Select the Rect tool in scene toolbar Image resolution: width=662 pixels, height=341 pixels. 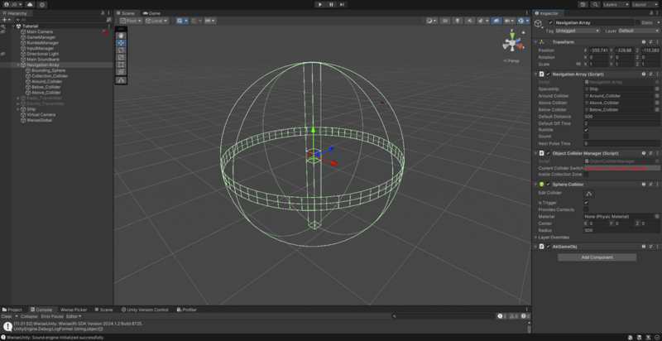tap(122, 65)
